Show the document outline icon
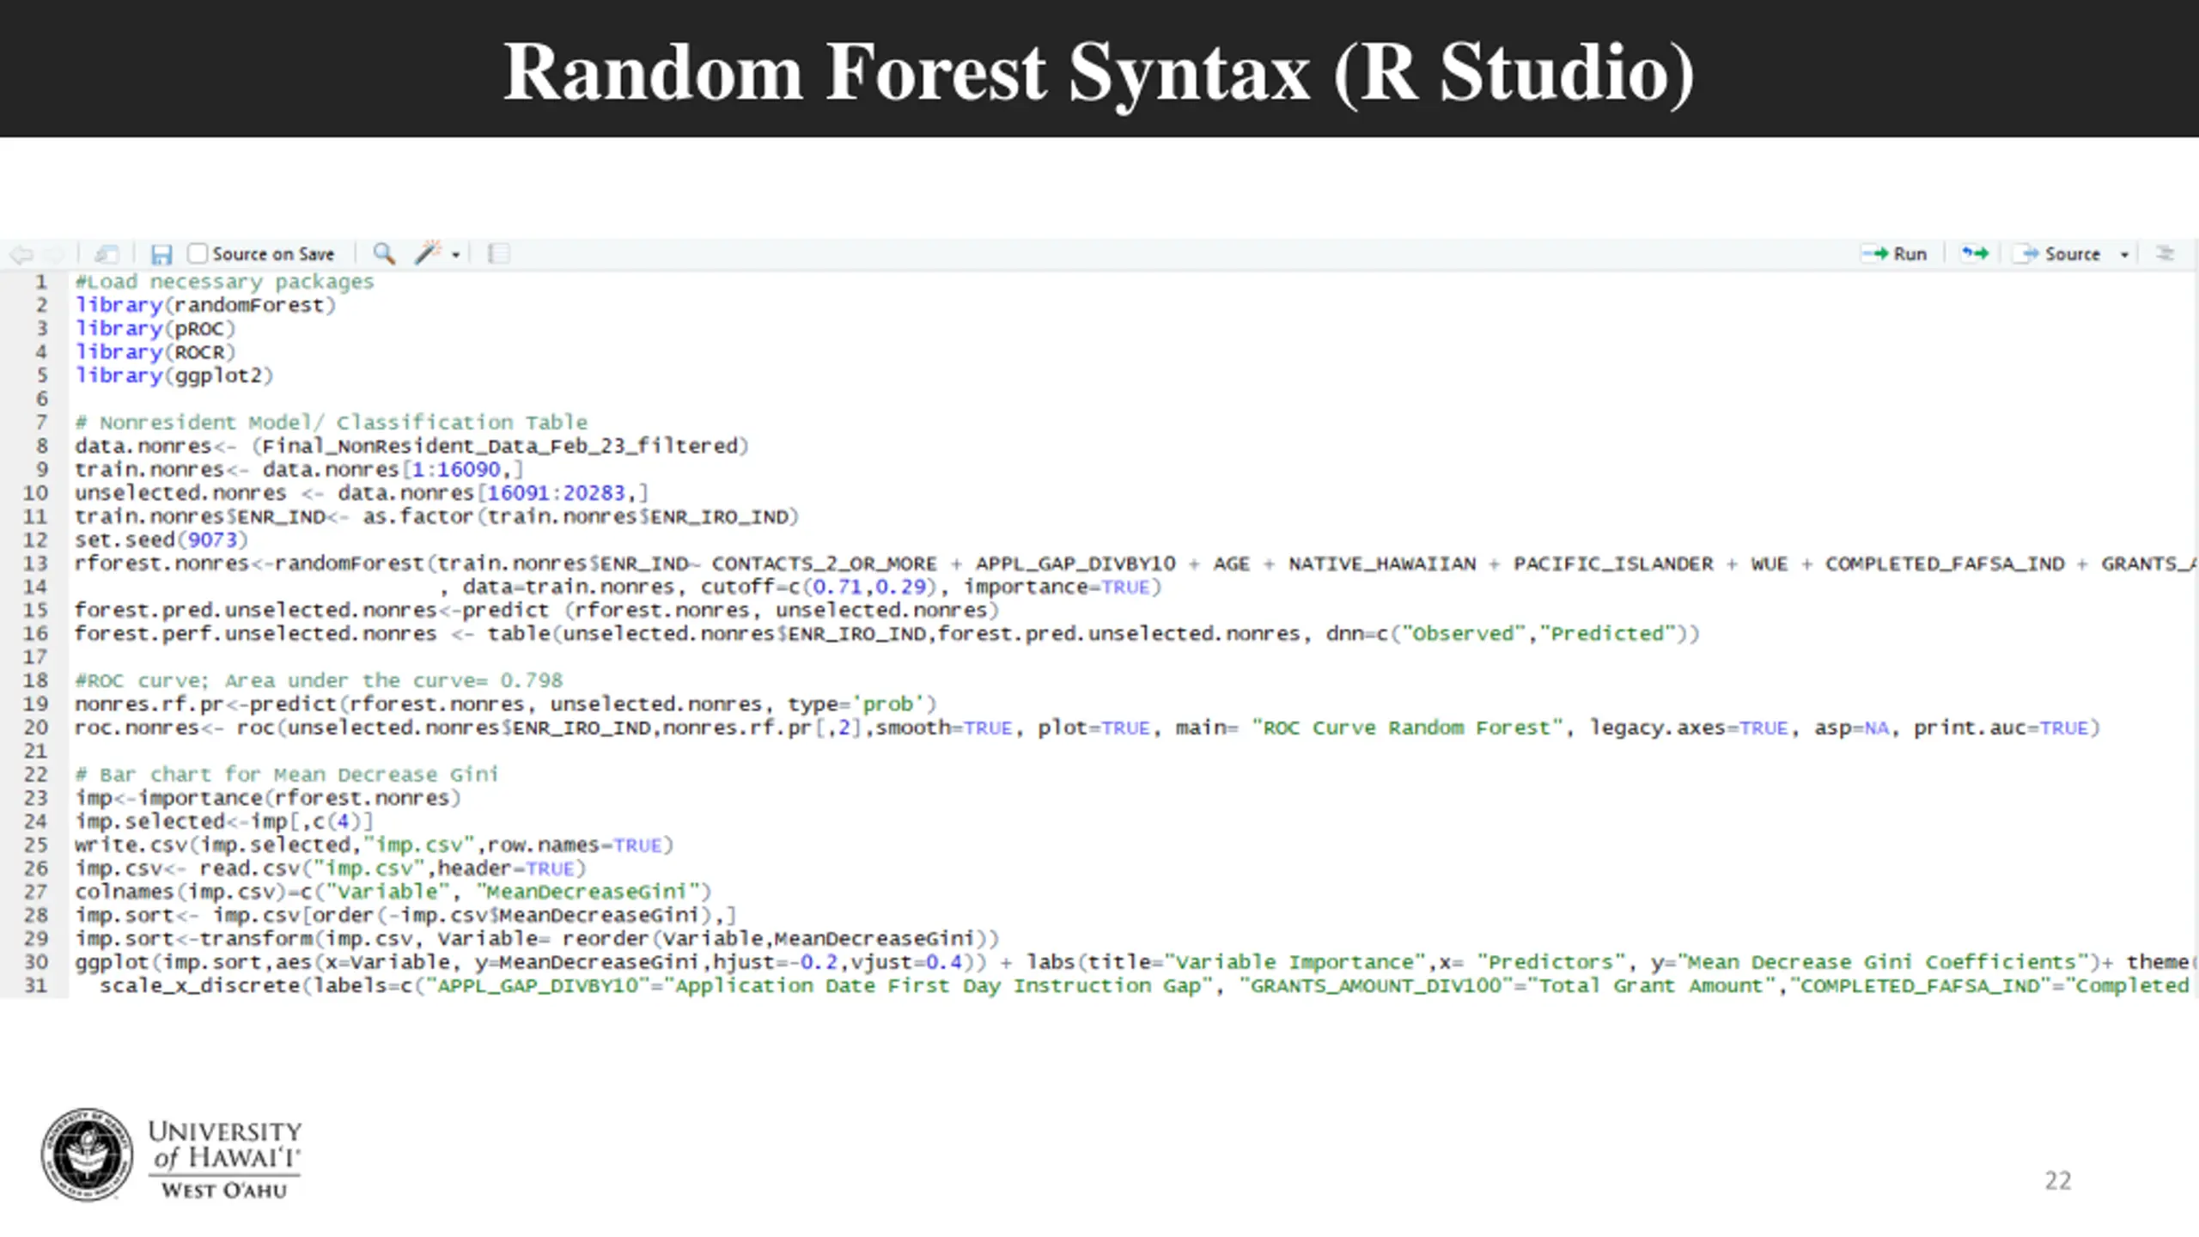The width and height of the screenshot is (2199, 1237). tap(2165, 253)
